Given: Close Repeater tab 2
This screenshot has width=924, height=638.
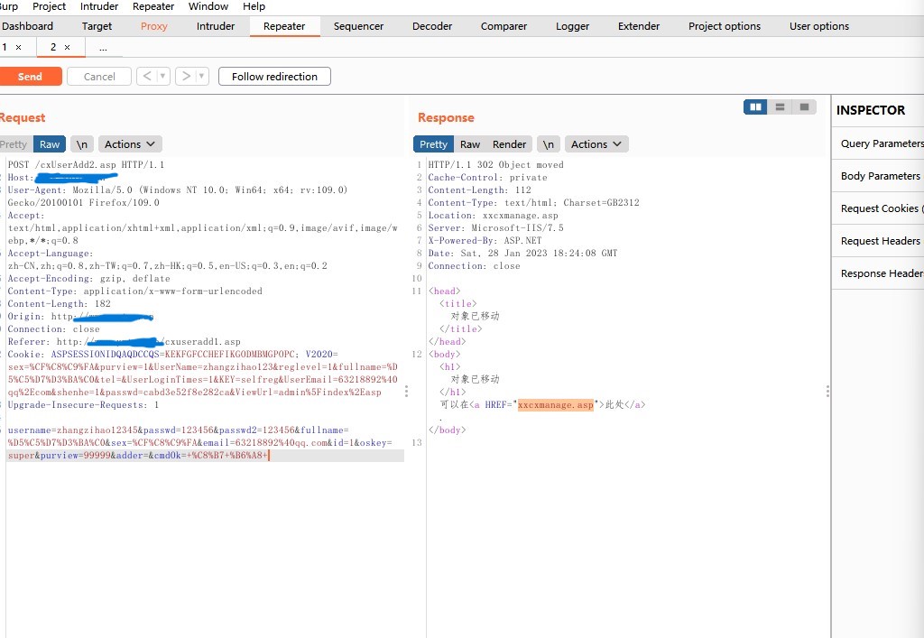Looking at the screenshot, I should pyautogui.click(x=67, y=47).
